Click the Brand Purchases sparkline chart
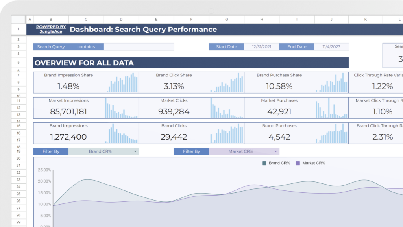This screenshot has width=403, height=227. coord(332,133)
